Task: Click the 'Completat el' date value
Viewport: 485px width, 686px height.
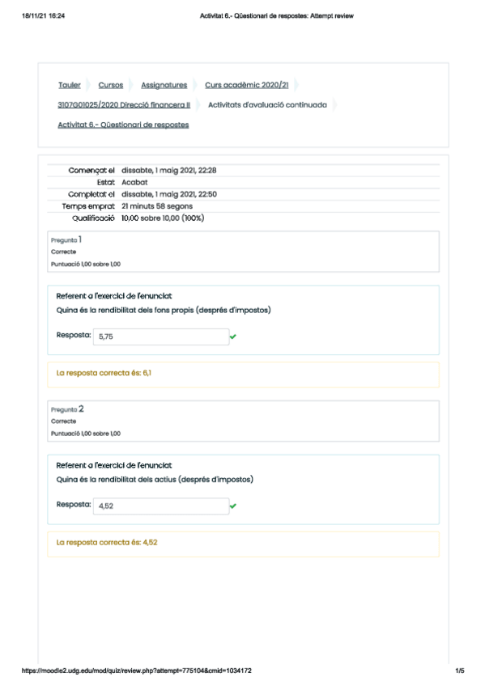Action: tap(169, 194)
